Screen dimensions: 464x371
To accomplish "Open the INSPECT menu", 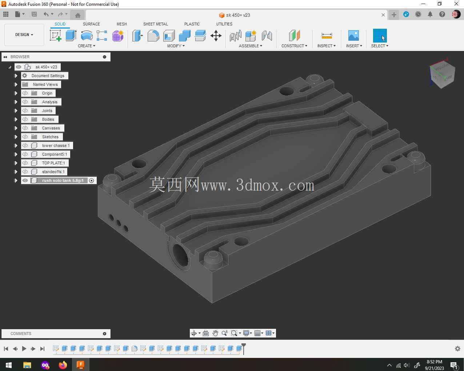I will tap(327, 46).
